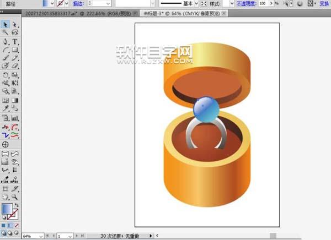331x240 pixels.
Task: Select the Rotate tool
Action: point(6,75)
